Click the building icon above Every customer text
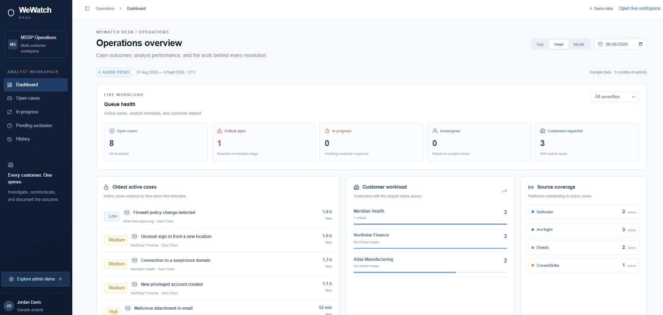 11,165
